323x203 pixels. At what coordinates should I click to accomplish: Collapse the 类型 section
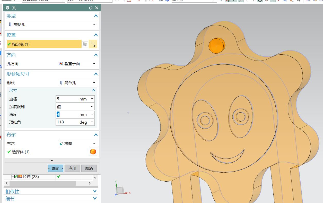pos(96,16)
